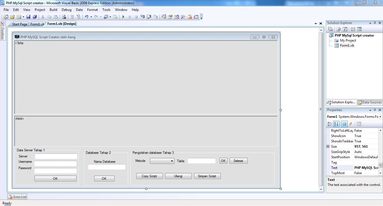The image size is (383, 206).
Task: Click OK under Data Server Tahap 1
Action: 56,179
